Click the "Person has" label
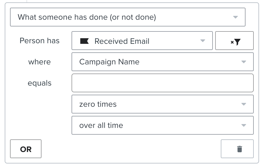This screenshot has height=167, width=262. click(x=39, y=41)
